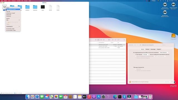Expand the Dela submenu
The image size is (178, 100).
click(13, 20)
